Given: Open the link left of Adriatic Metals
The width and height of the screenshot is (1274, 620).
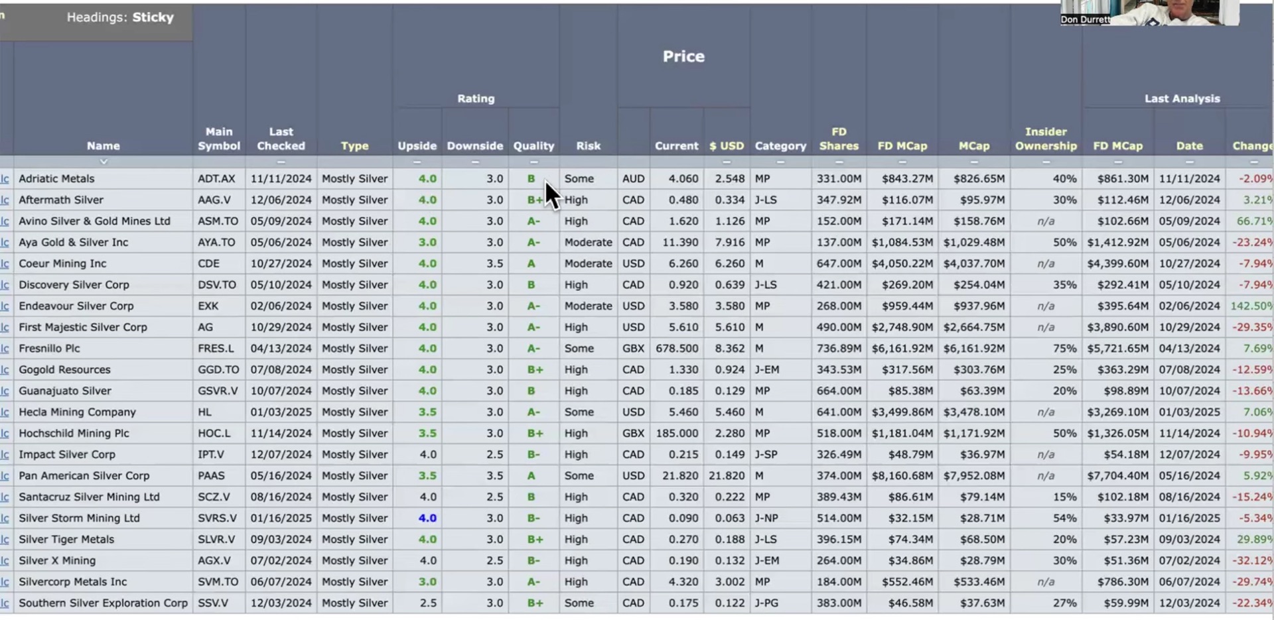Looking at the screenshot, I should coord(5,179).
